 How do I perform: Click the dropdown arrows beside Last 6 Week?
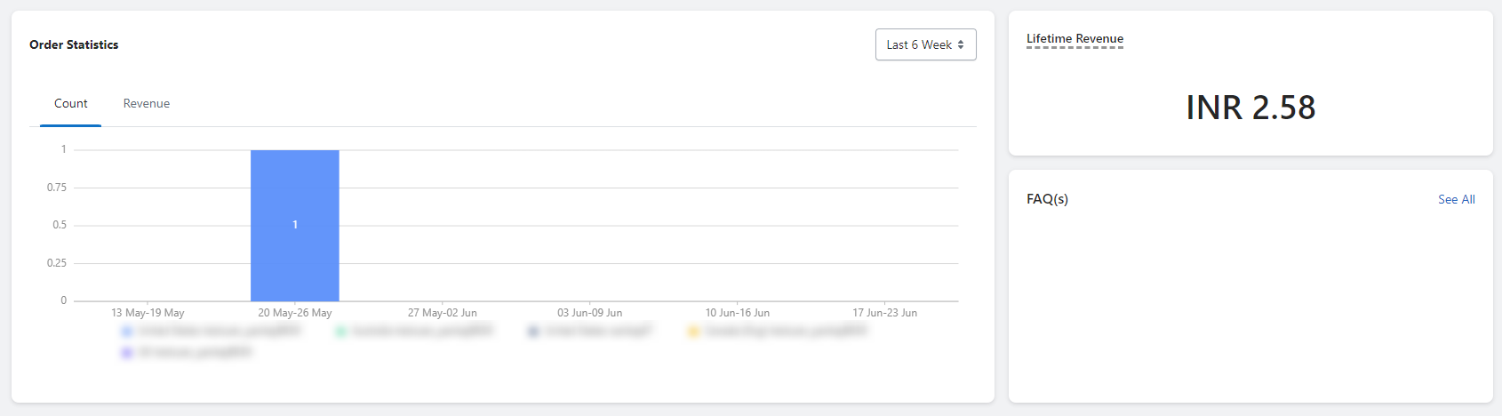(x=961, y=44)
